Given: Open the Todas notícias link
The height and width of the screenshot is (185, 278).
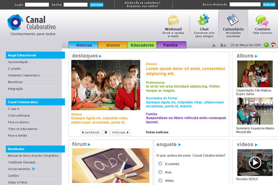Looking at the screenshot, I should pos(157,132).
